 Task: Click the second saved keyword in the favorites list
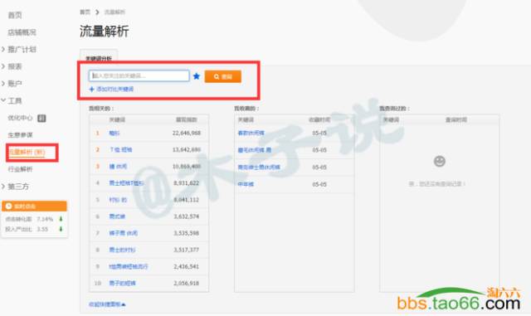(x=255, y=150)
